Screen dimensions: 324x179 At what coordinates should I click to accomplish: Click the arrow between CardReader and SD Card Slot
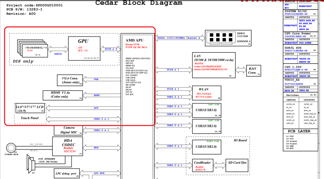tap(219, 165)
